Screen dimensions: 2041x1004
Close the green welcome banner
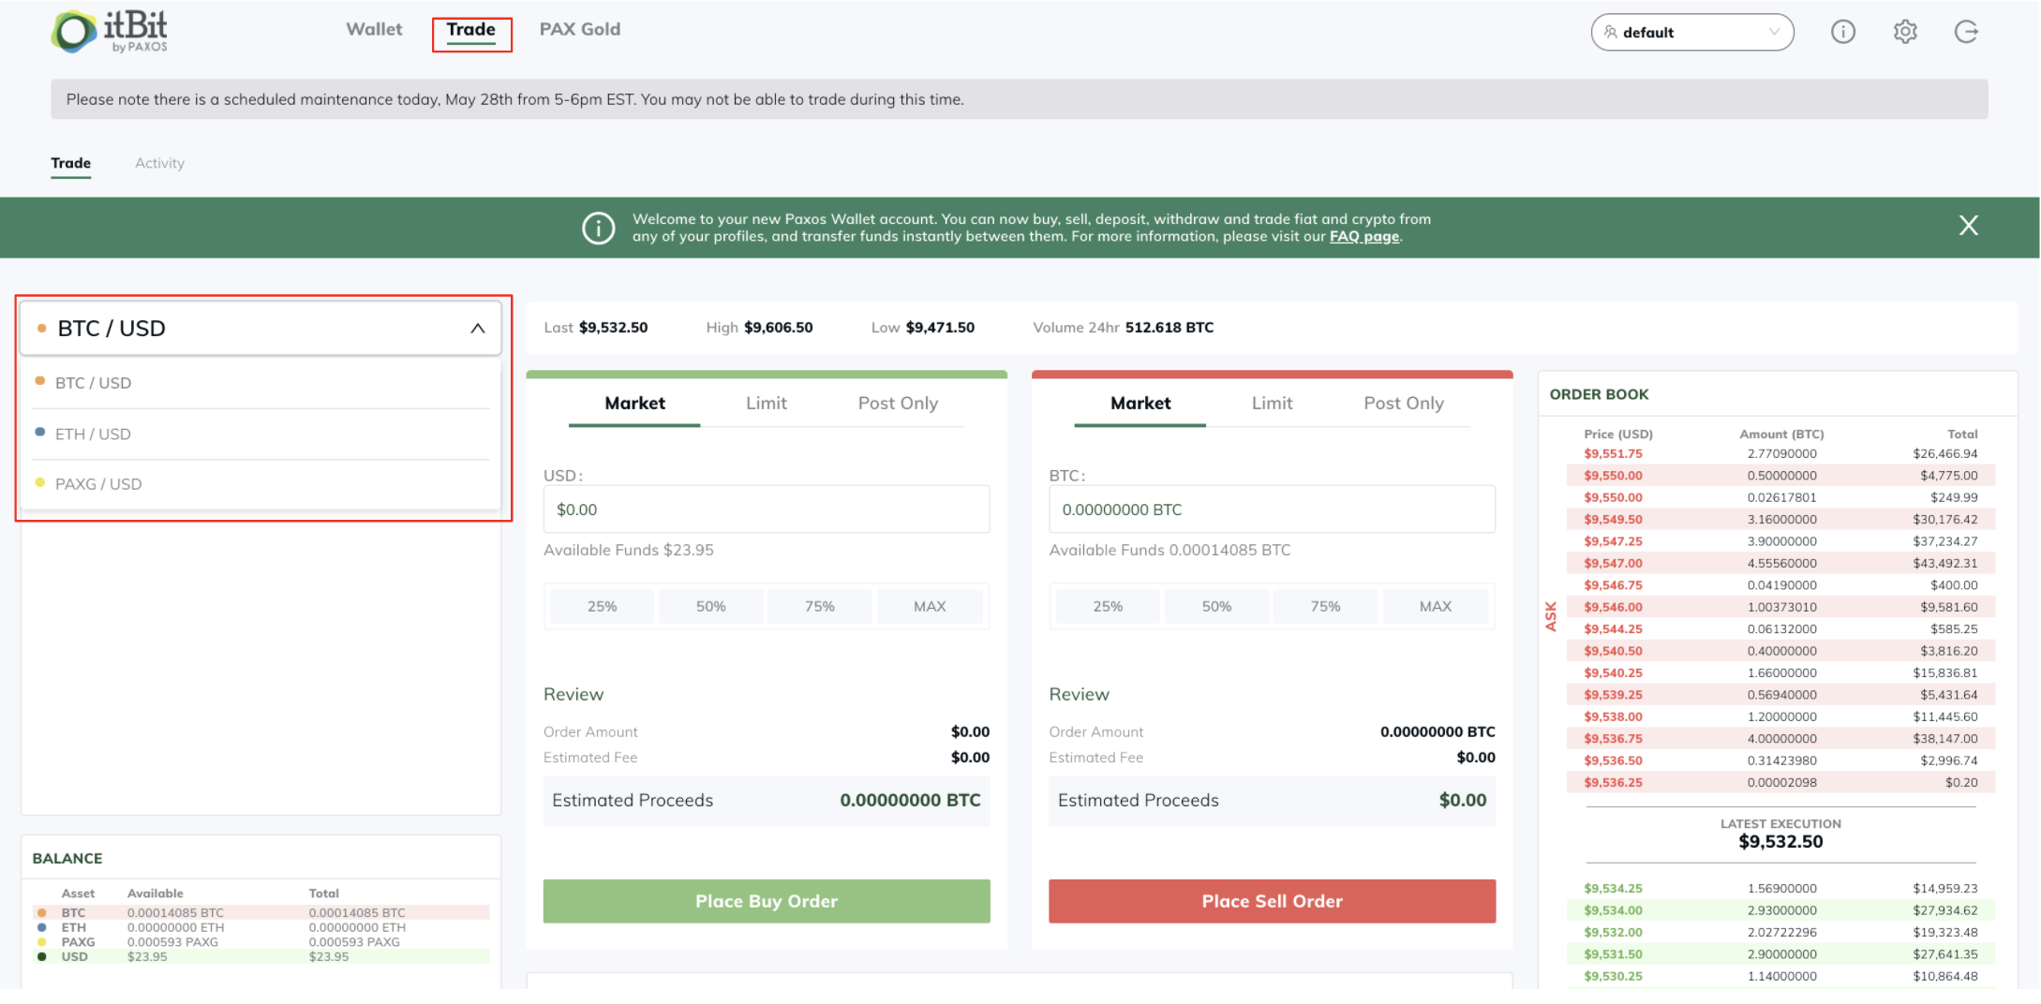point(1968,226)
